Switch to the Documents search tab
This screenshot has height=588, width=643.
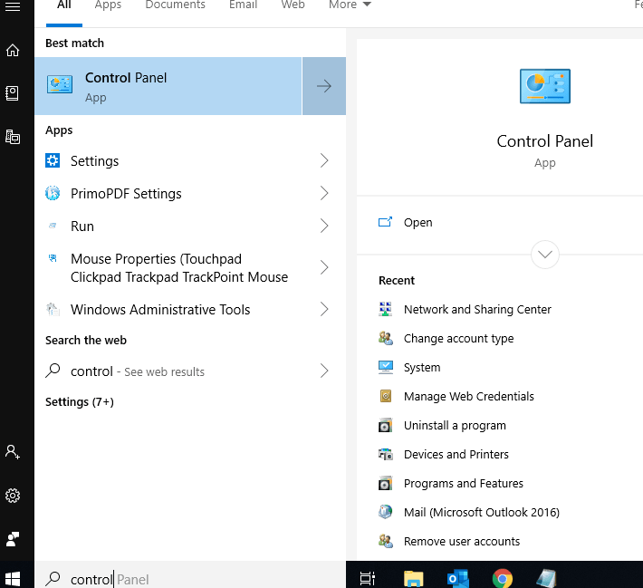tap(175, 5)
